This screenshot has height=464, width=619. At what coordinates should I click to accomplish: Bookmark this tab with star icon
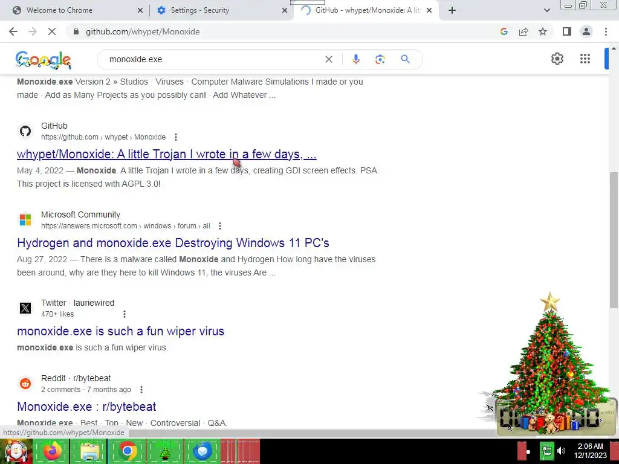point(543,31)
